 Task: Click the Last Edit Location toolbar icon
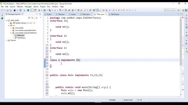124,10
